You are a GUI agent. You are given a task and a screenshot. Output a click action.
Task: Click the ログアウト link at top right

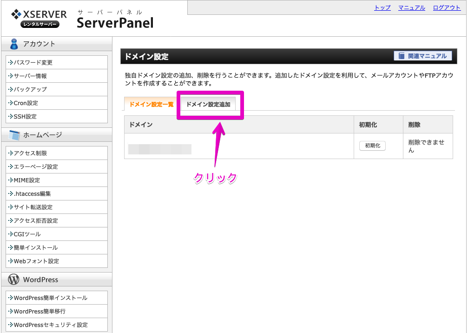446,7
